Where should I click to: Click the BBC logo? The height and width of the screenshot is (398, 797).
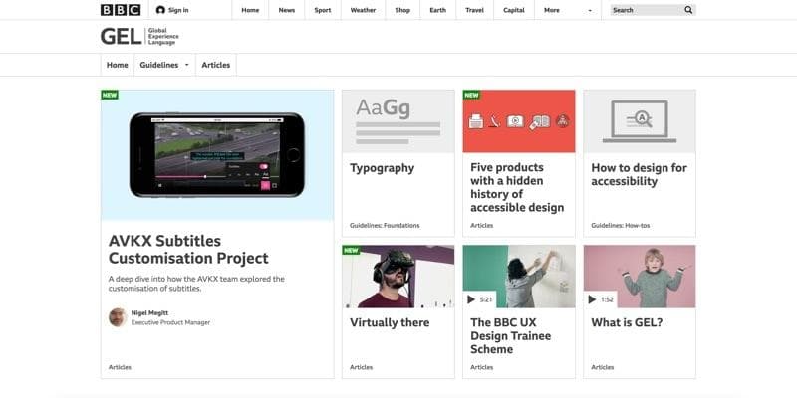pyautogui.click(x=121, y=10)
